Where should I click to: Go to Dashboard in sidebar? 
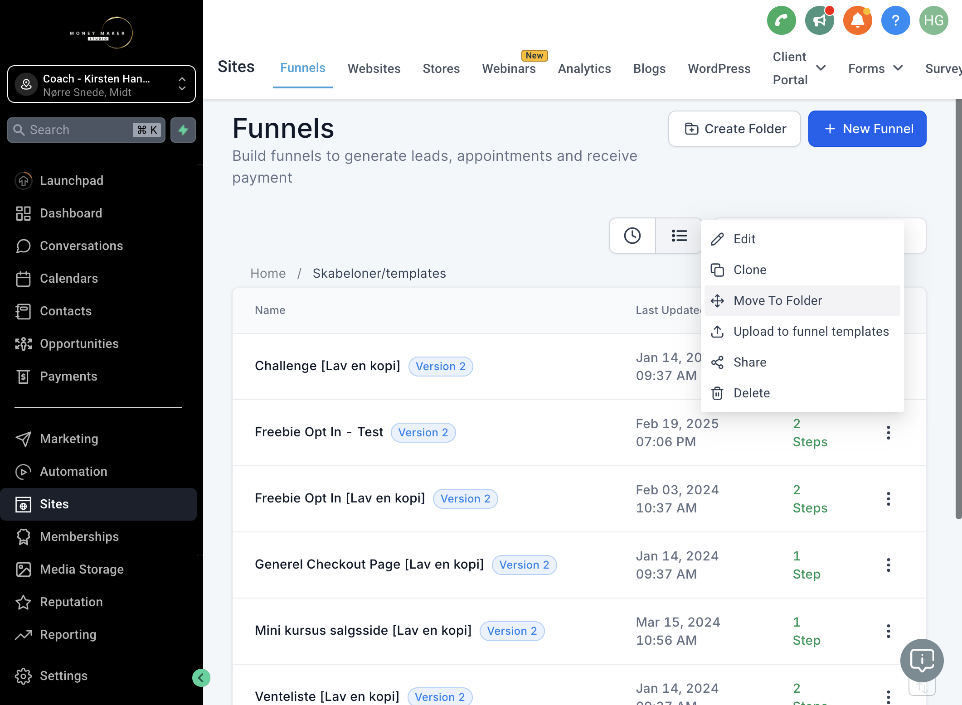pos(71,213)
